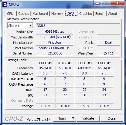Viewport: 126px width, 125px height.
Task: Click the 457 MHz frequency cell
Action: coord(45,68)
